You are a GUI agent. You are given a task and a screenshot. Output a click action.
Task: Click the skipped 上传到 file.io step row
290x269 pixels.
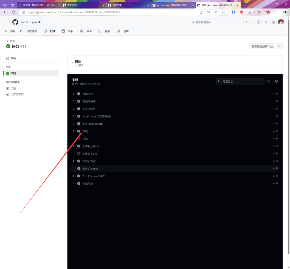pos(175,154)
